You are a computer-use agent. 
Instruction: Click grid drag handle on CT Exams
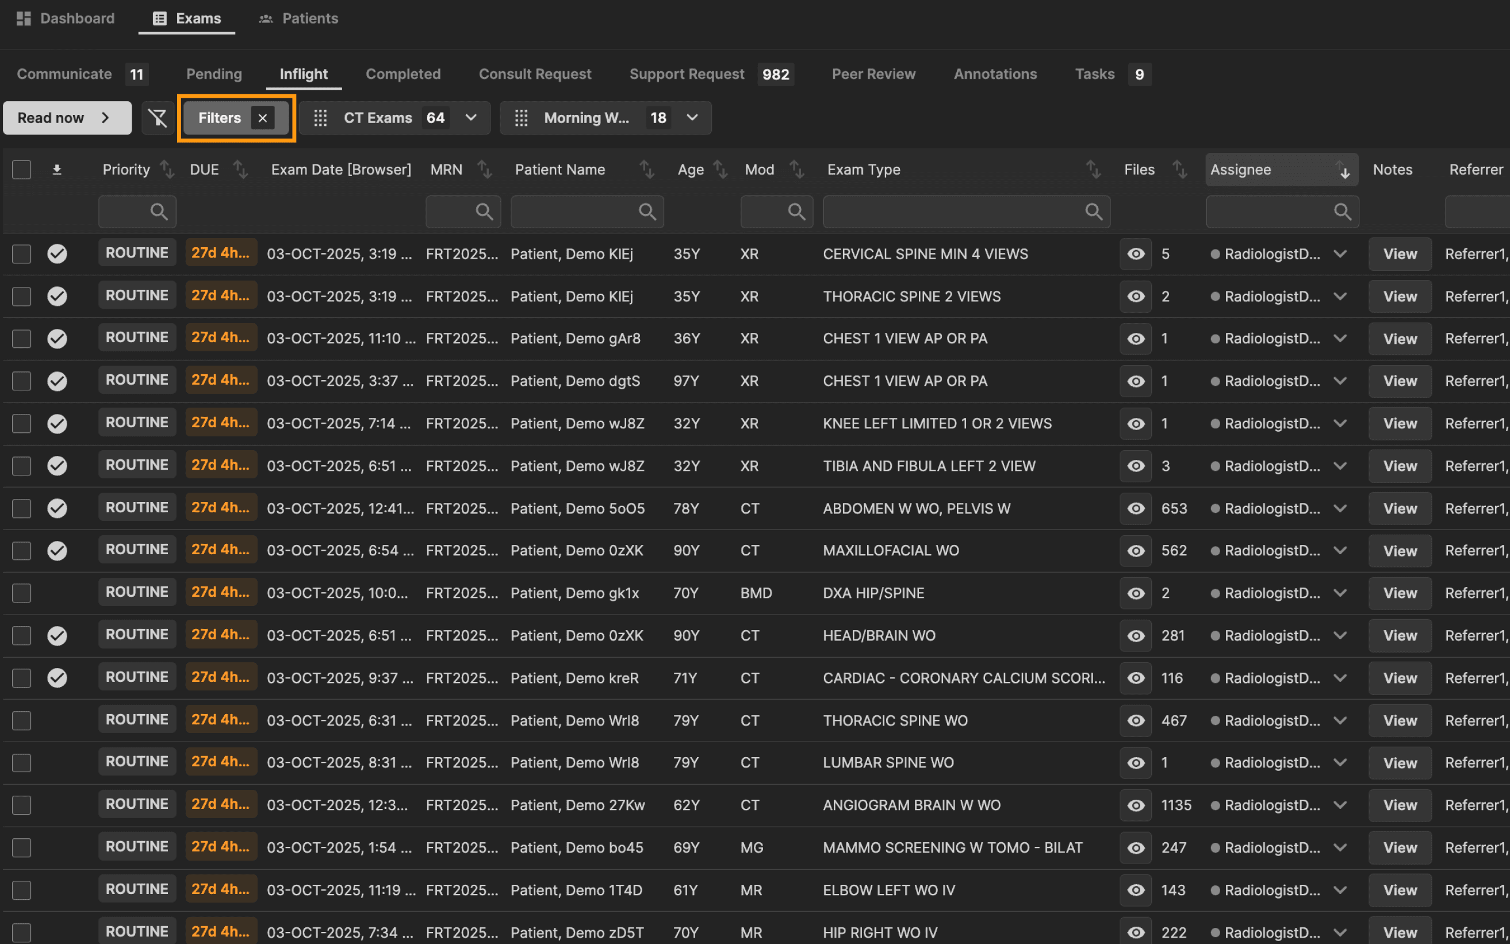[x=320, y=118]
